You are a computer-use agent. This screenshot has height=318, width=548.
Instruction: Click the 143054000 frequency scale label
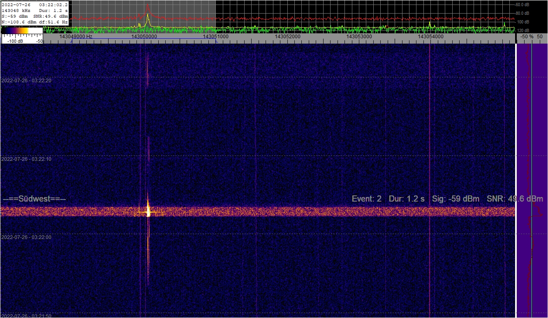[x=431, y=36]
